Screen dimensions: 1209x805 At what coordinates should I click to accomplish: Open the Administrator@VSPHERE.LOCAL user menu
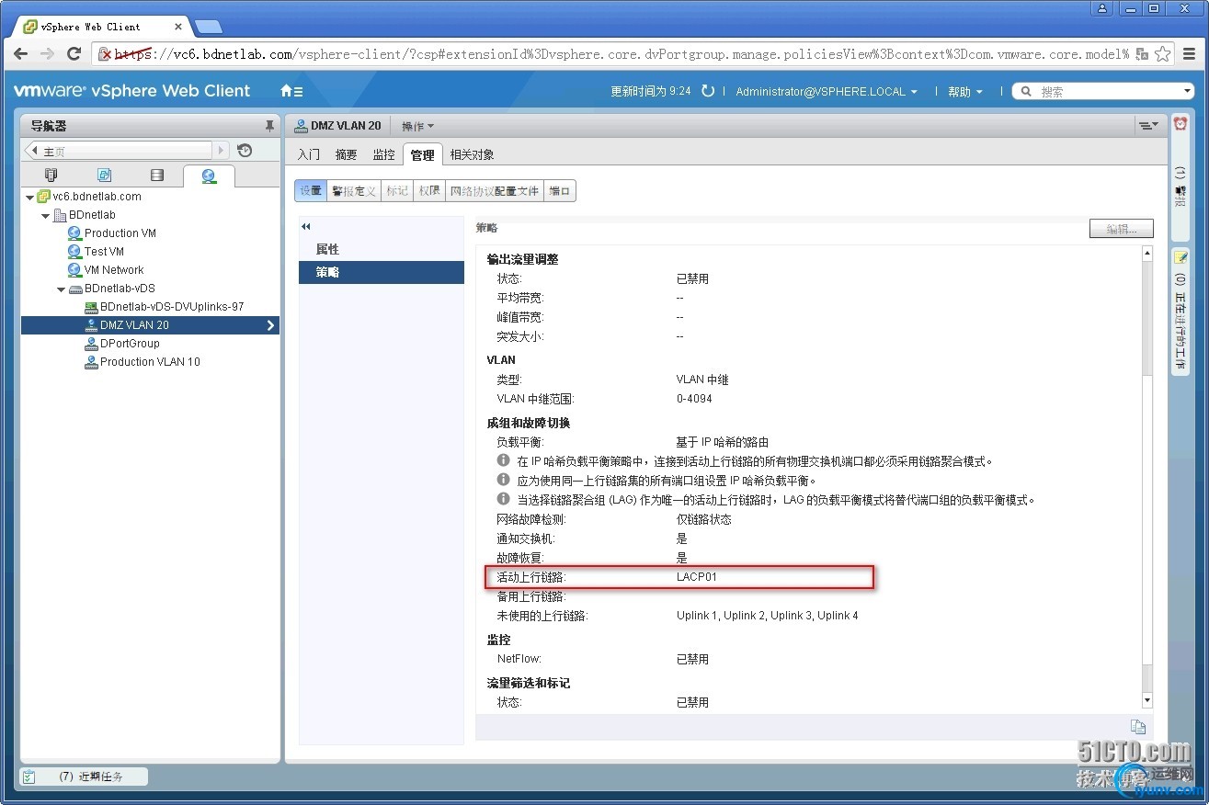827,91
